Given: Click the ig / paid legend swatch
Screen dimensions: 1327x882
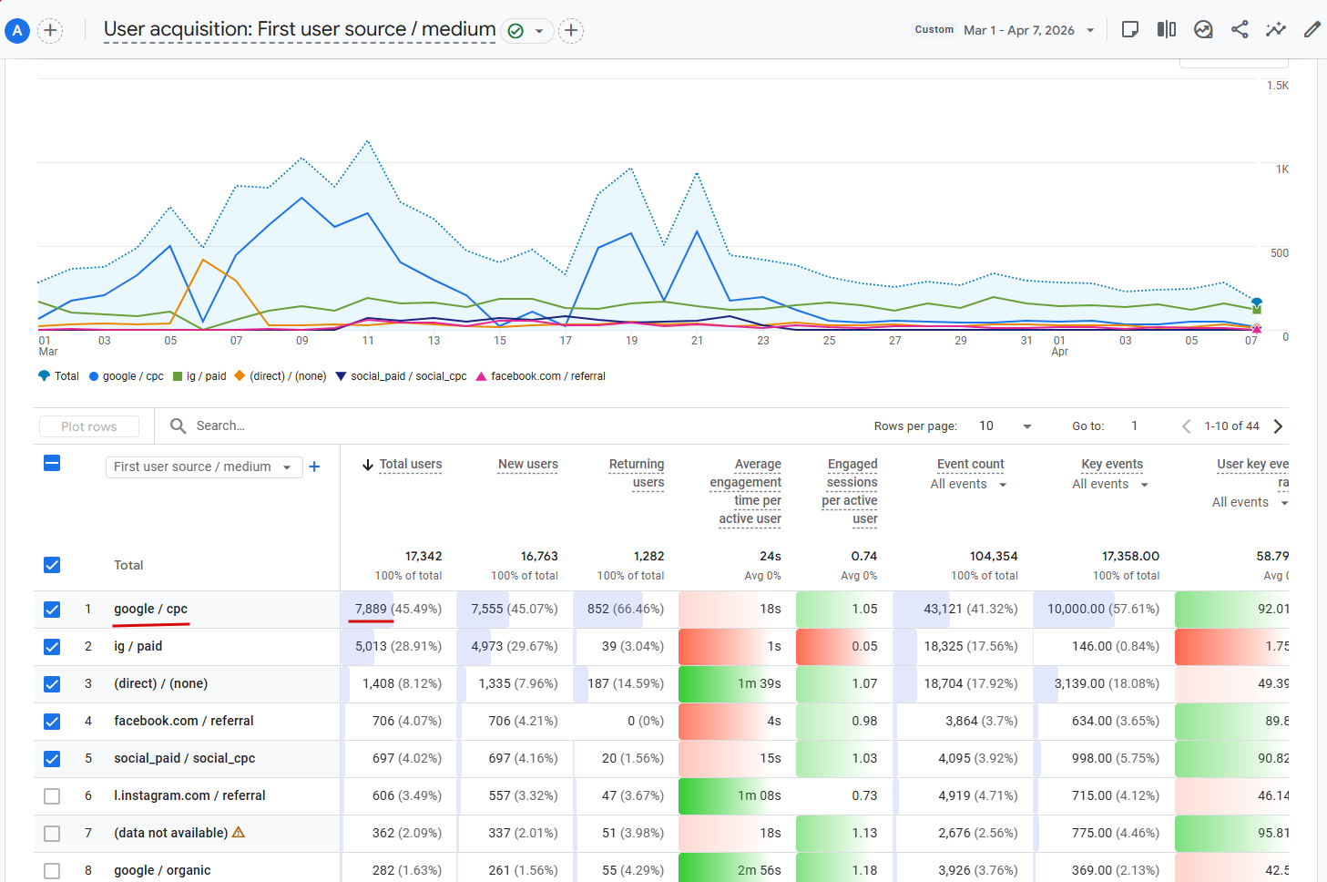Looking at the screenshot, I should point(178,376).
